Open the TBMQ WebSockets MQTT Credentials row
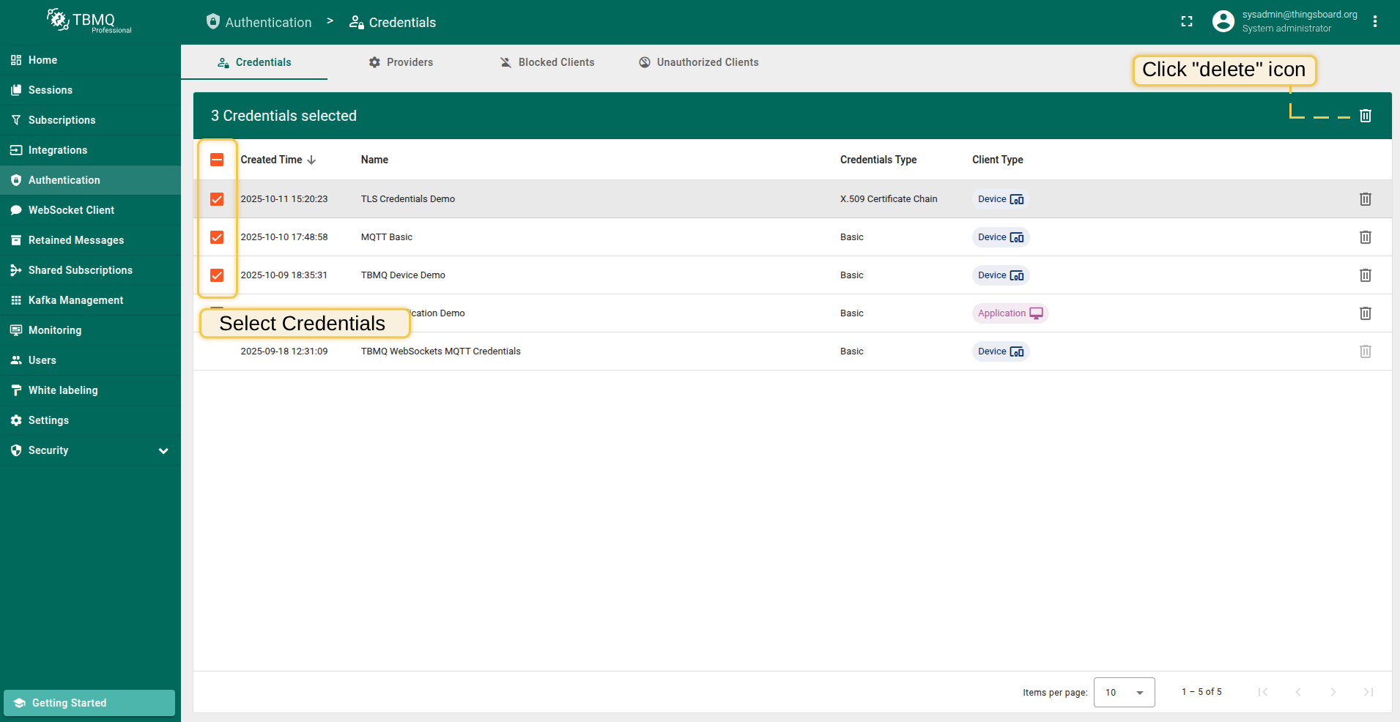 (440, 351)
